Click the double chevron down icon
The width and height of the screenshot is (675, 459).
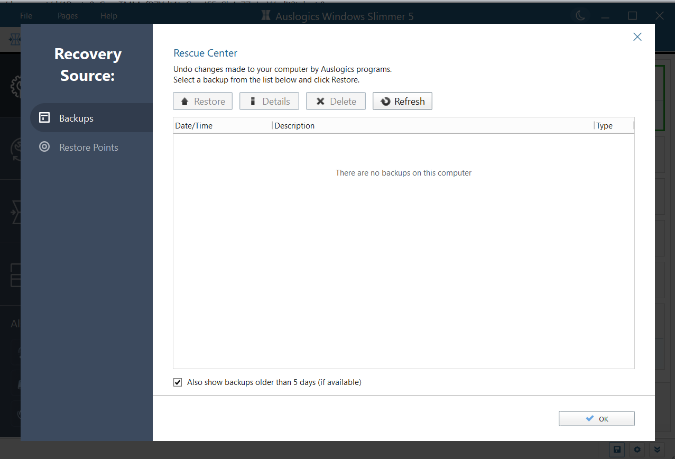pos(658,449)
